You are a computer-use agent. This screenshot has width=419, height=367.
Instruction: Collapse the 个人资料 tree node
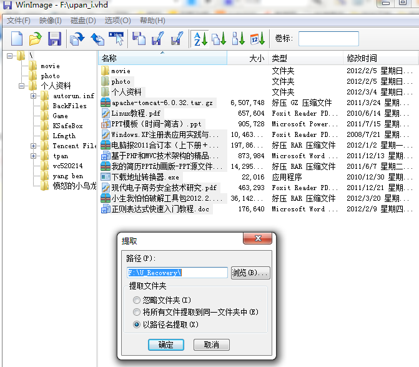point(22,86)
